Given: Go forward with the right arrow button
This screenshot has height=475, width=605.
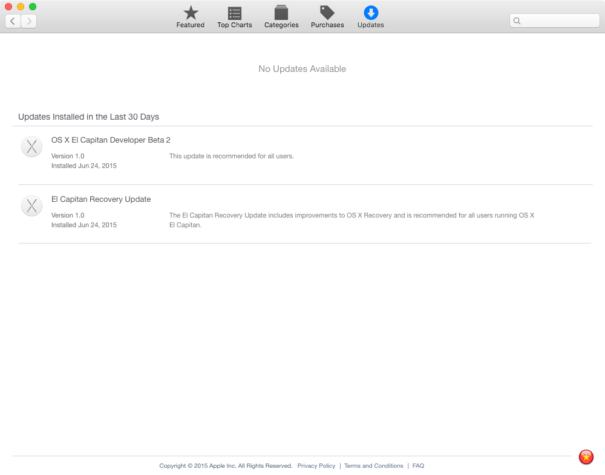Looking at the screenshot, I should click(x=29, y=21).
